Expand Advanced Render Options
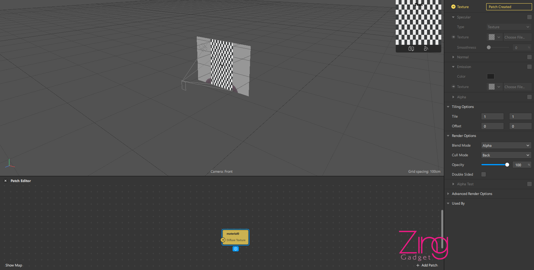 [448, 194]
